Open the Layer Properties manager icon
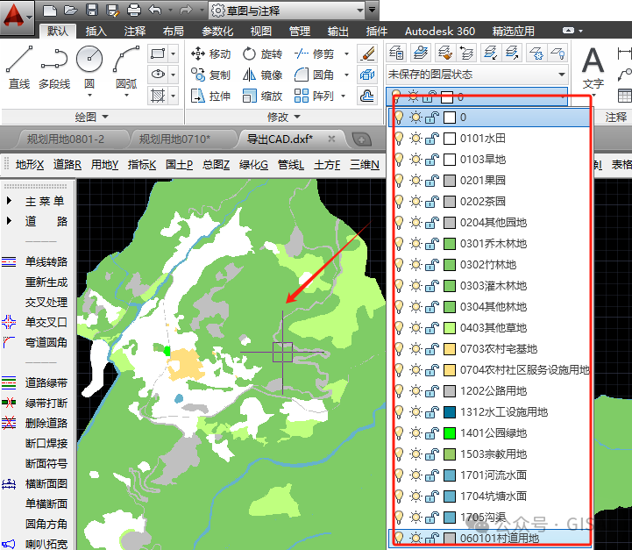Image resolution: width=632 pixels, height=550 pixels. 396,53
